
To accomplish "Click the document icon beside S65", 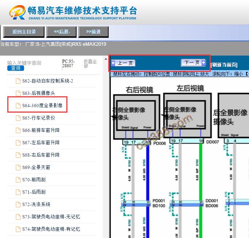I will click(18, 118).
